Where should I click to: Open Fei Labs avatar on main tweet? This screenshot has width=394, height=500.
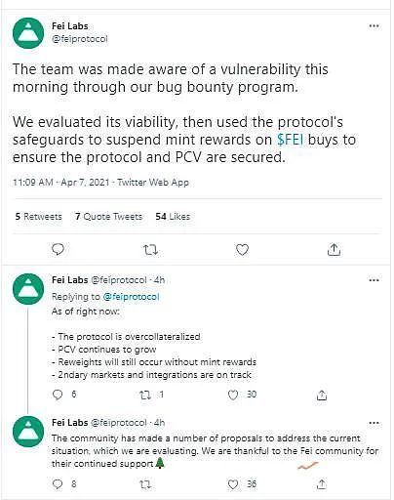click(28, 33)
